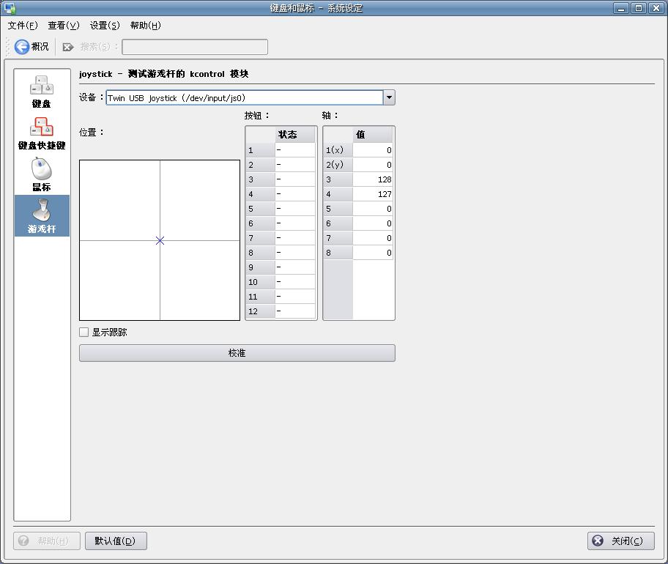Open the 文件(F) menu
Screen dimensions: 668x564
pyautogui.click(x=23, y=26)
